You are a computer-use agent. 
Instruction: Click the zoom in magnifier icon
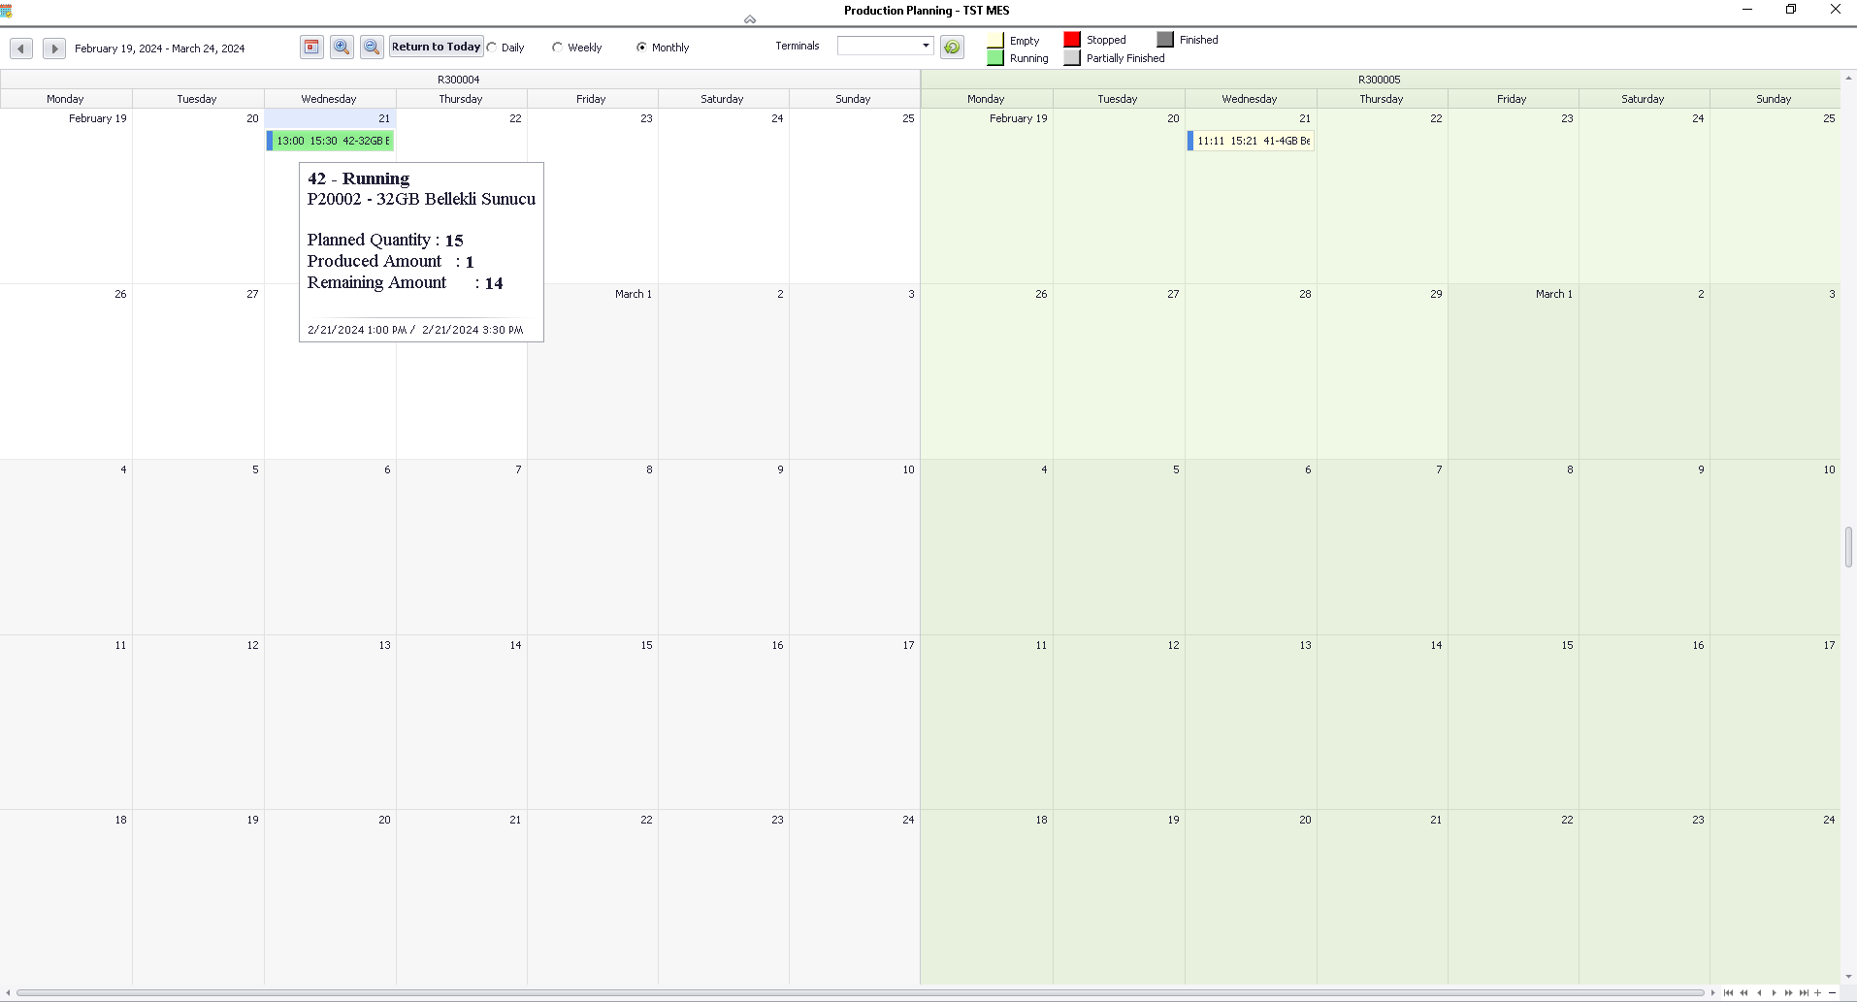click(342, 48)
